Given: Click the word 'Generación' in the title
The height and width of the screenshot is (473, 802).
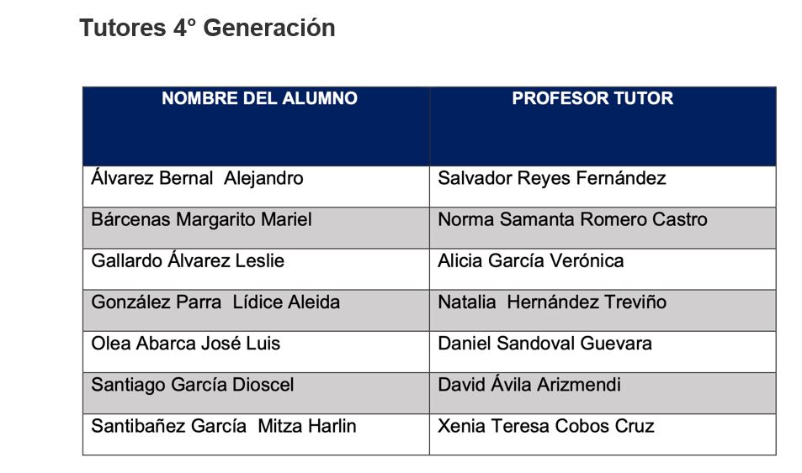Looking at the screenshot, I should coord(269,28).
